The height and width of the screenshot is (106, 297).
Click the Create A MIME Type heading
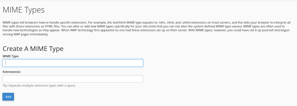coord(33,49)
